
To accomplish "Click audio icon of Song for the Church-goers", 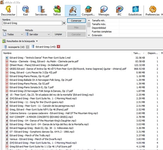I will [7, 102].
